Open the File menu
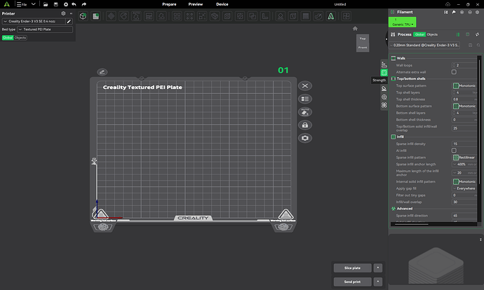Viewport: 484px width, 290px height. [x=22, y=4]
